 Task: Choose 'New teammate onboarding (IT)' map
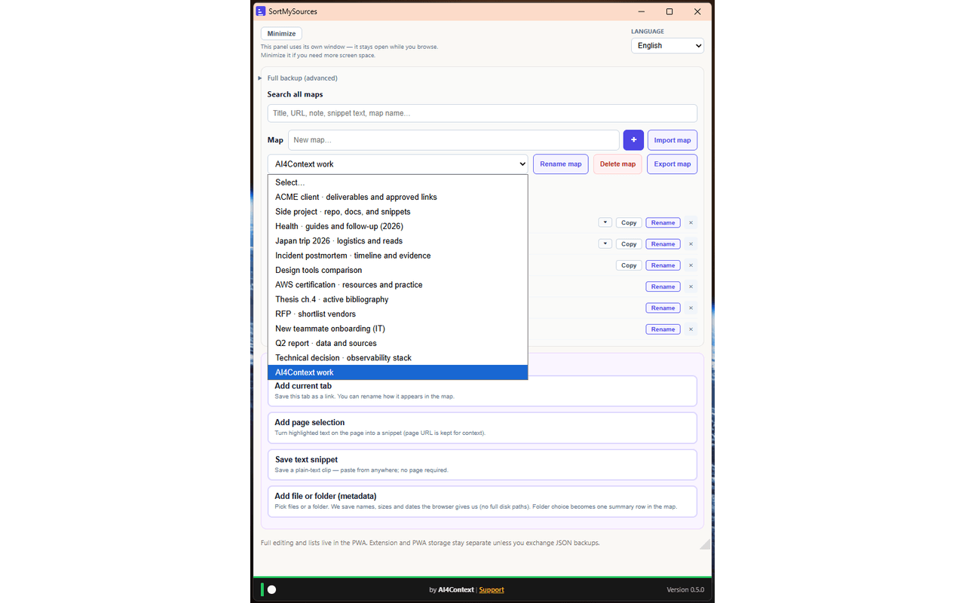[397, 329]
